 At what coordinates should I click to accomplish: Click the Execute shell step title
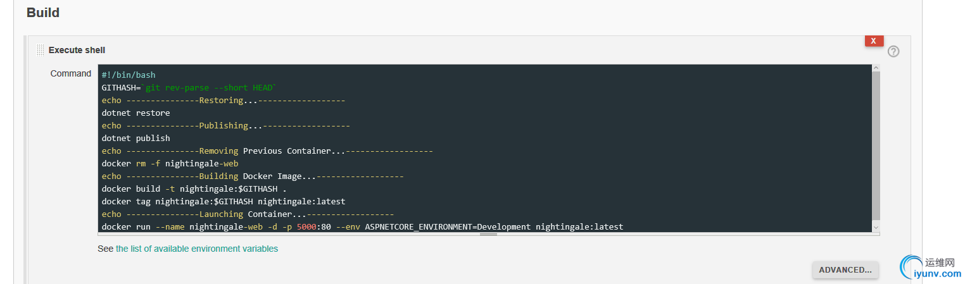77,50
